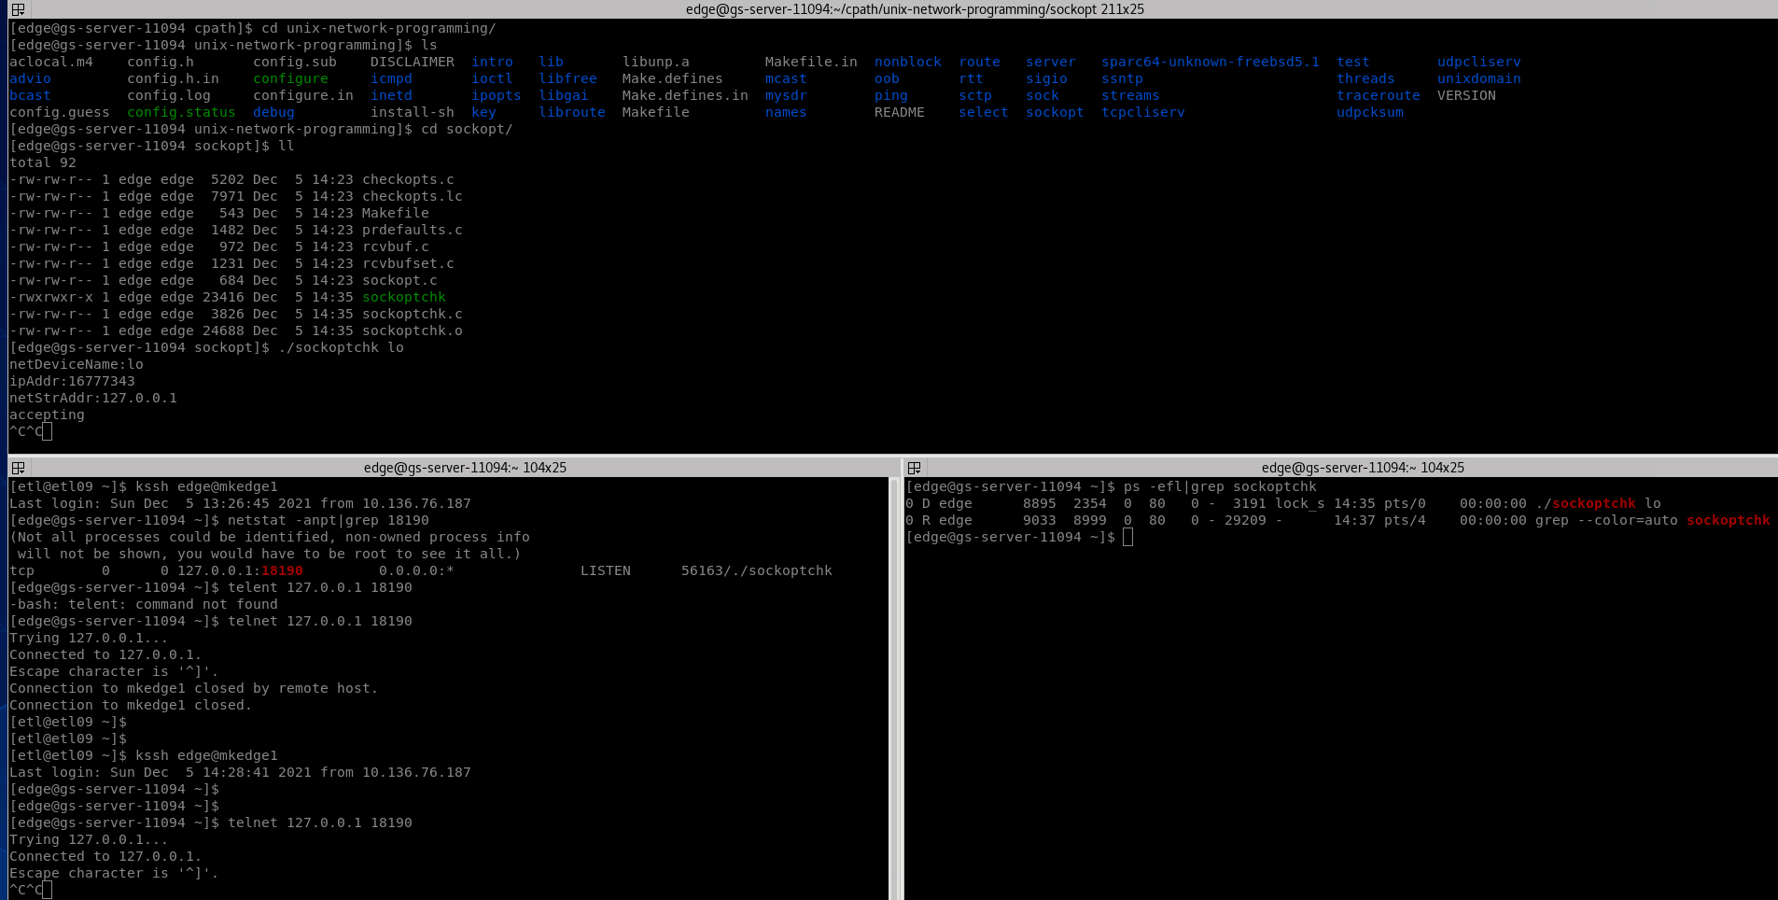This screenshot has width=1778, height=900.
Task: Click the 'DISCLAIMER' file name
Action: coord(413,62)
